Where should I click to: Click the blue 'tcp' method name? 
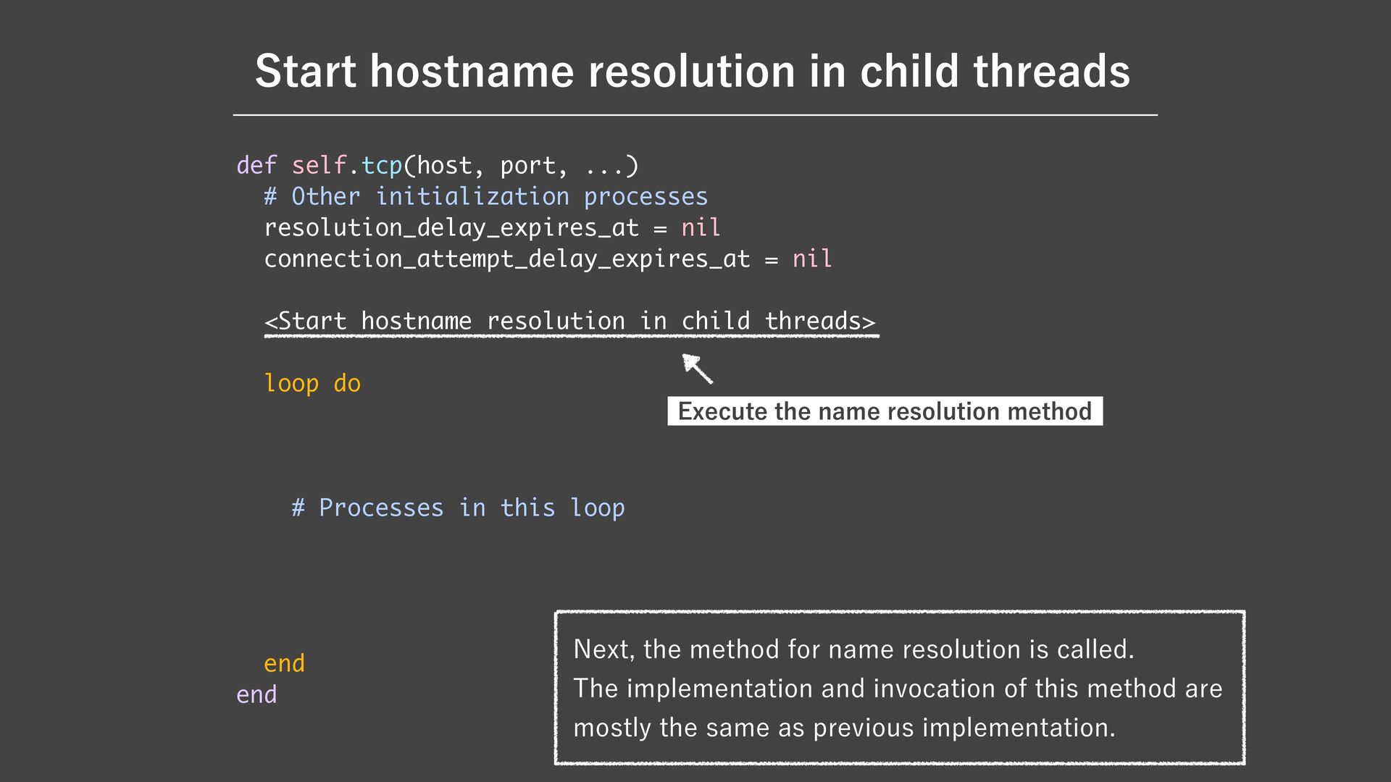381,166
